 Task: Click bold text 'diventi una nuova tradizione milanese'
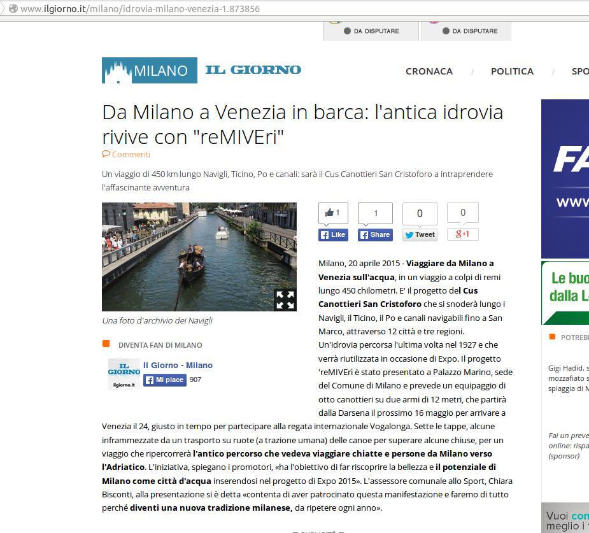coord(211,508)
